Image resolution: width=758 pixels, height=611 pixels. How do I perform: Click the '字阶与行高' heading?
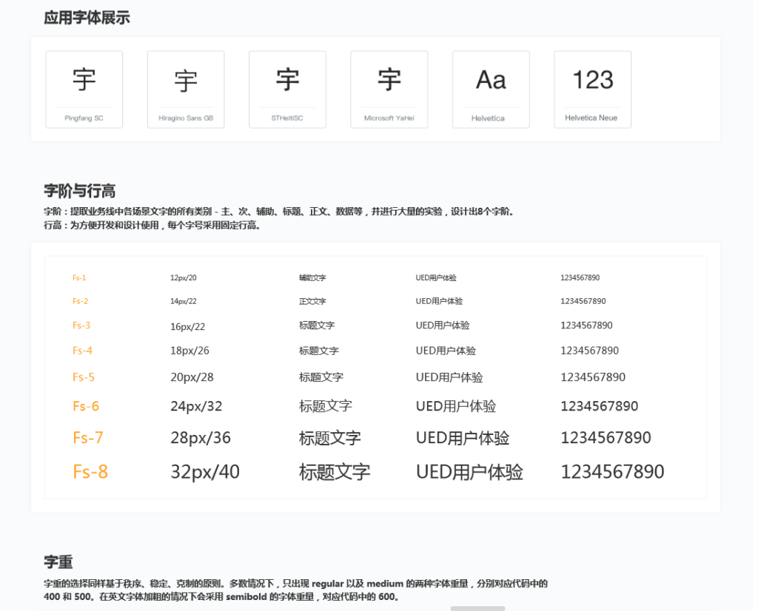point(80,191)
